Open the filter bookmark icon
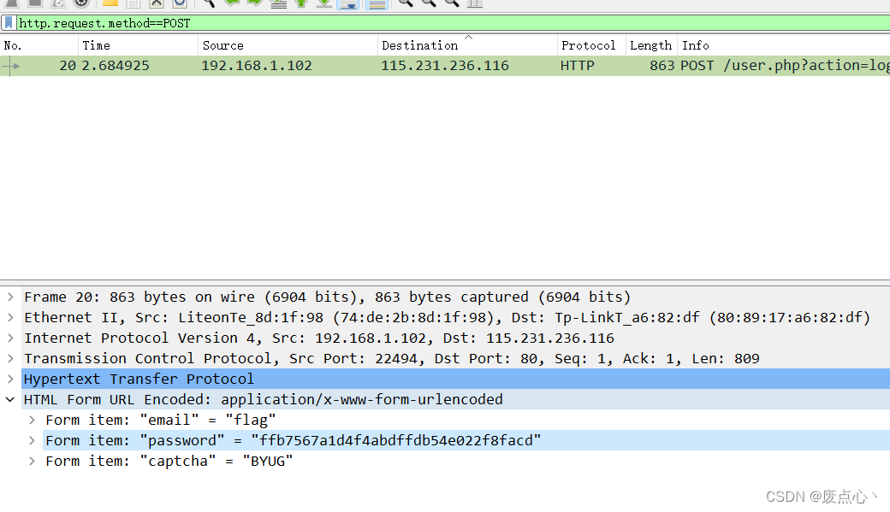 click(x=9, y=23)
